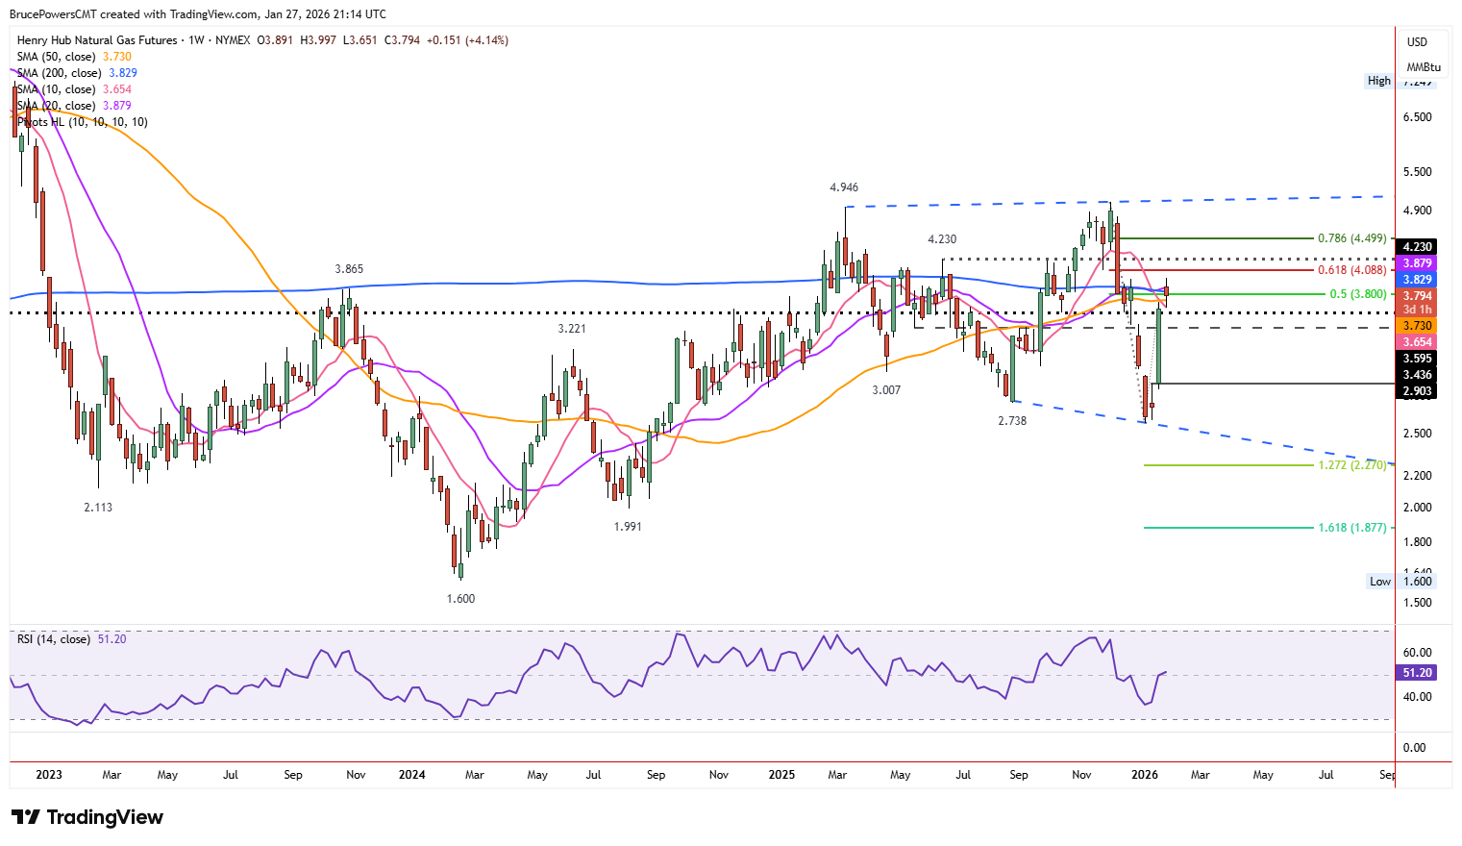Click the 0.618 (4.088) Fibonacci label
The width and height of the screenshot is (1462, 846).
1351,271
